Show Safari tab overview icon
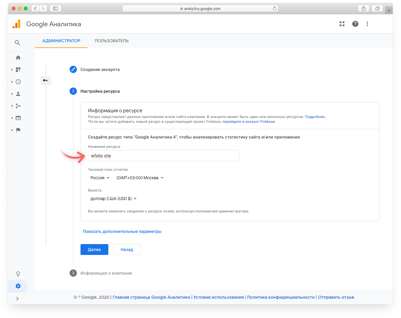 [377, 8]
